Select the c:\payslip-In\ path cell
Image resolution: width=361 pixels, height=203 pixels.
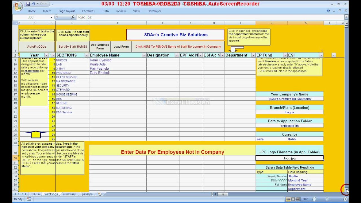pos(290,126)
